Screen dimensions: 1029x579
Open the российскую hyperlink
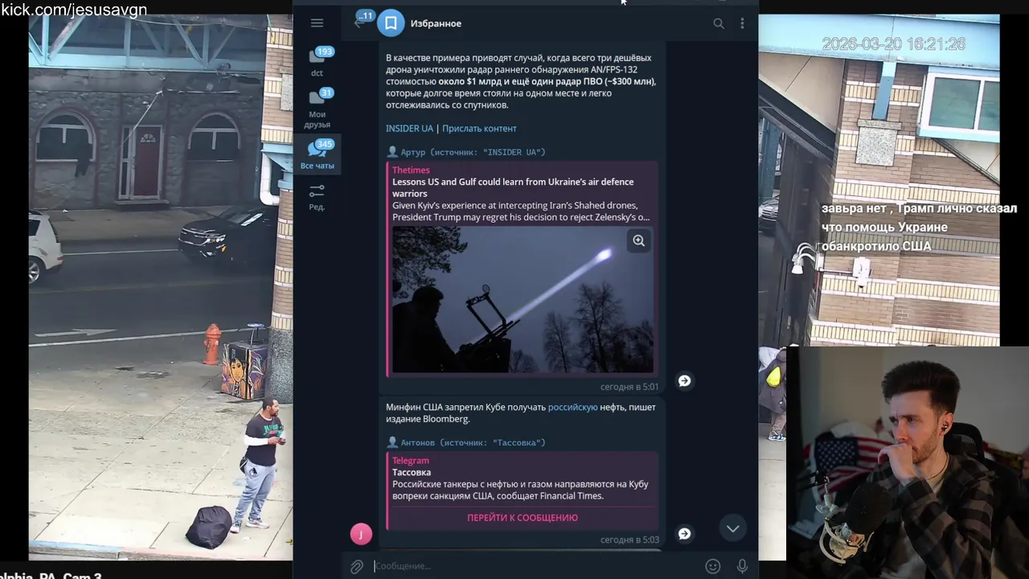572,408
